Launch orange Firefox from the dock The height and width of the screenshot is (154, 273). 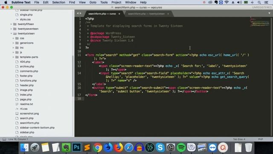coord(119,148)
